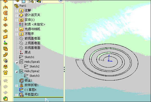Screen dimensions: 151x102
Task: Click the panel splitter collapse arrows
Action: click(x=64, y=69)
